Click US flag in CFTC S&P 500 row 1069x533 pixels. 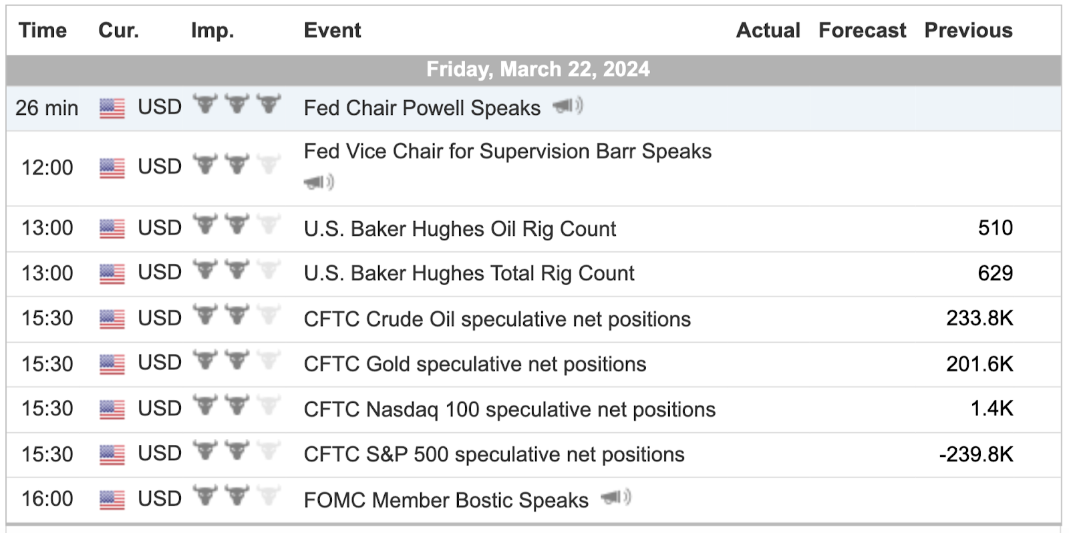pos(112,455)
